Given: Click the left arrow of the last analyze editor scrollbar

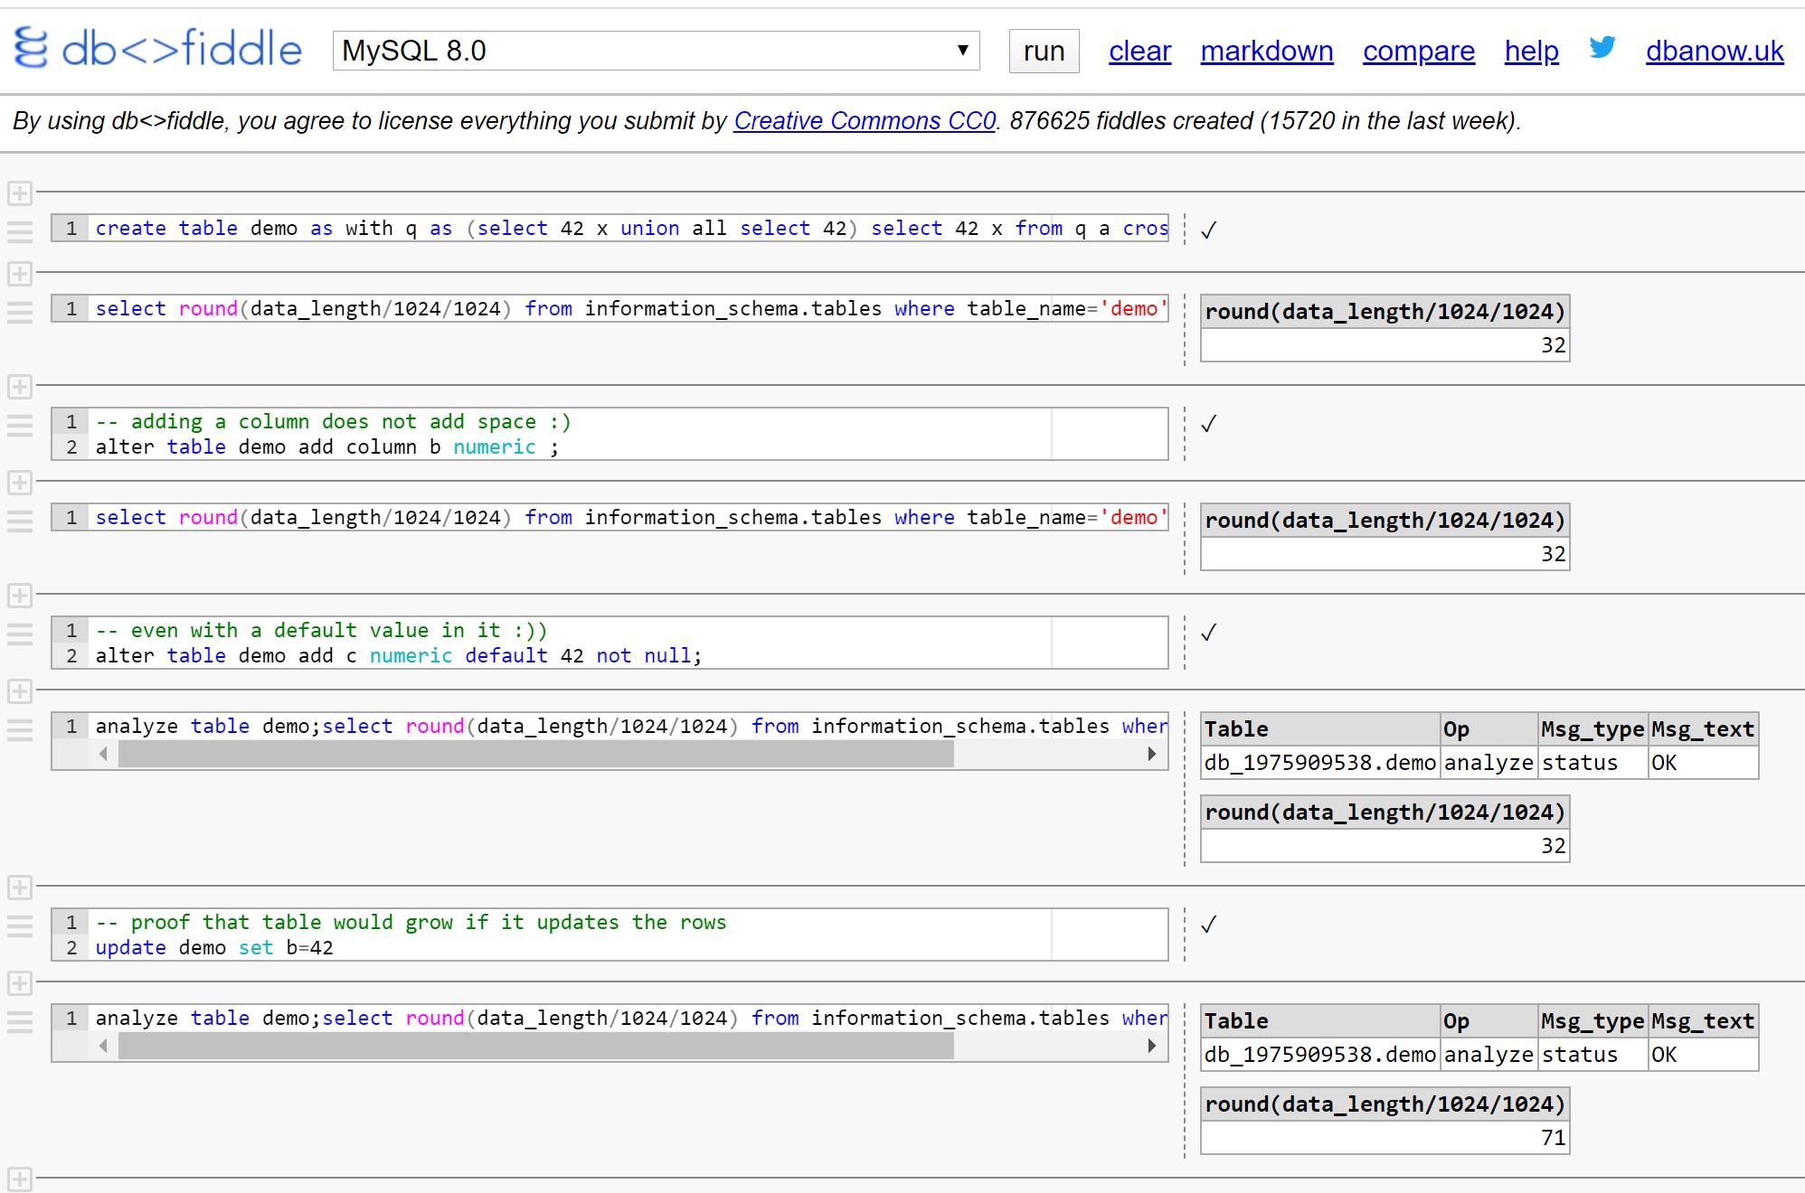Looking at the screenshot, I should click(103, 1046).
